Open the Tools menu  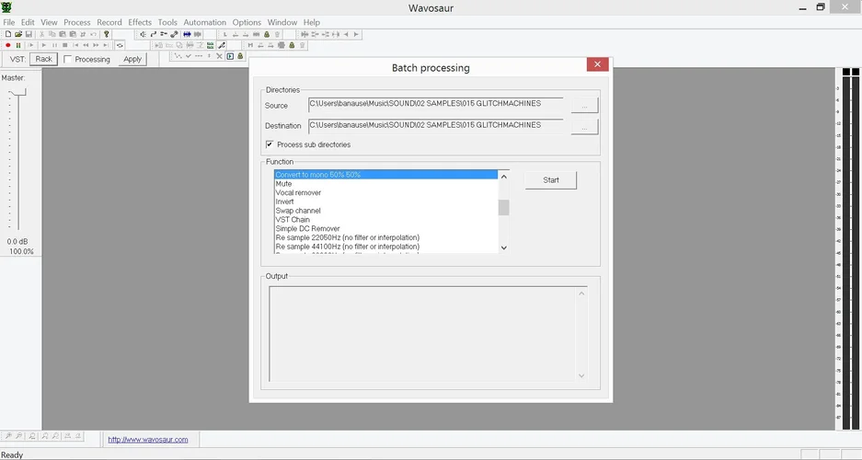pyautogui.click(x=167, y=22)
